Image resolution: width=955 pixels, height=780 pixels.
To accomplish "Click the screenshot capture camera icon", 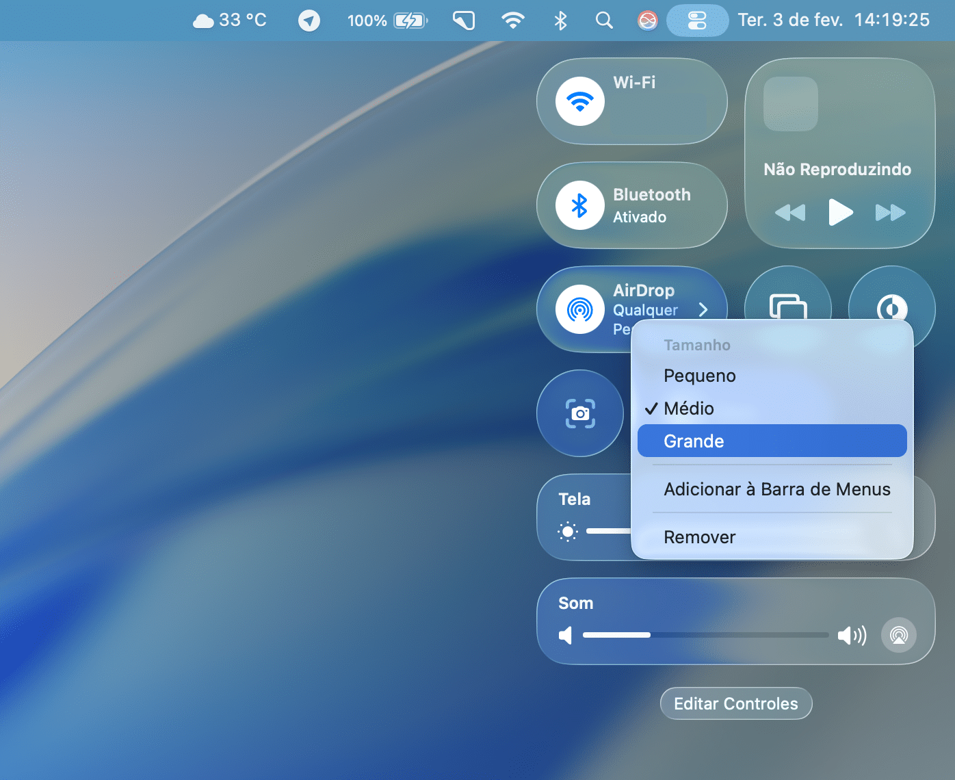I will coord(580,413).
